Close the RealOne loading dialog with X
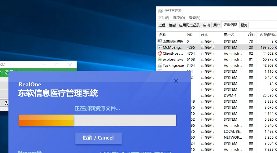 tap(176, 81)
